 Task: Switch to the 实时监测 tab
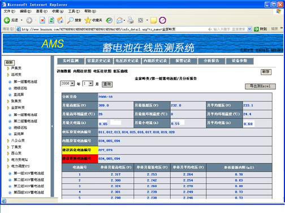coord(71,61)
